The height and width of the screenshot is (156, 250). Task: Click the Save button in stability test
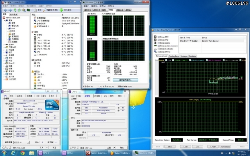pyautogui.click(x=197, y=147)
